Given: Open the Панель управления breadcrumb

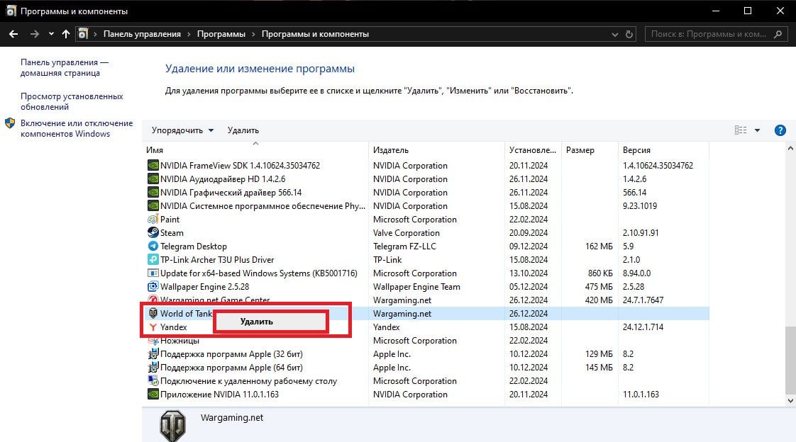Looking at the screenshot, I should (x=142, y=34).
